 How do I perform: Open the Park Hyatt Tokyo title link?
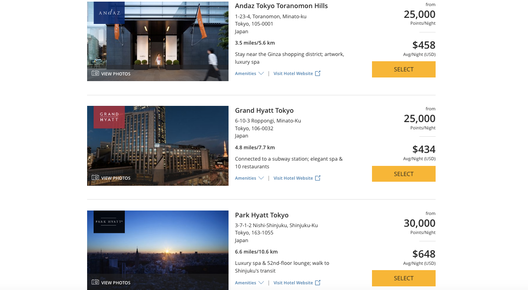[262, 215]
